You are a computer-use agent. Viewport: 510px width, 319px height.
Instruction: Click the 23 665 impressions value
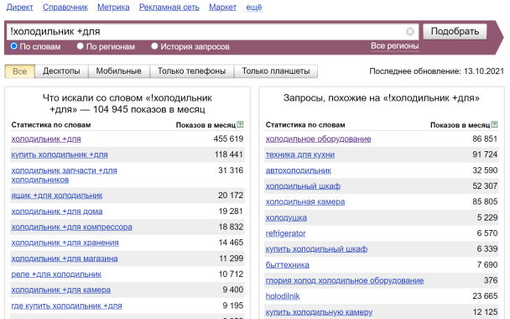485,296
